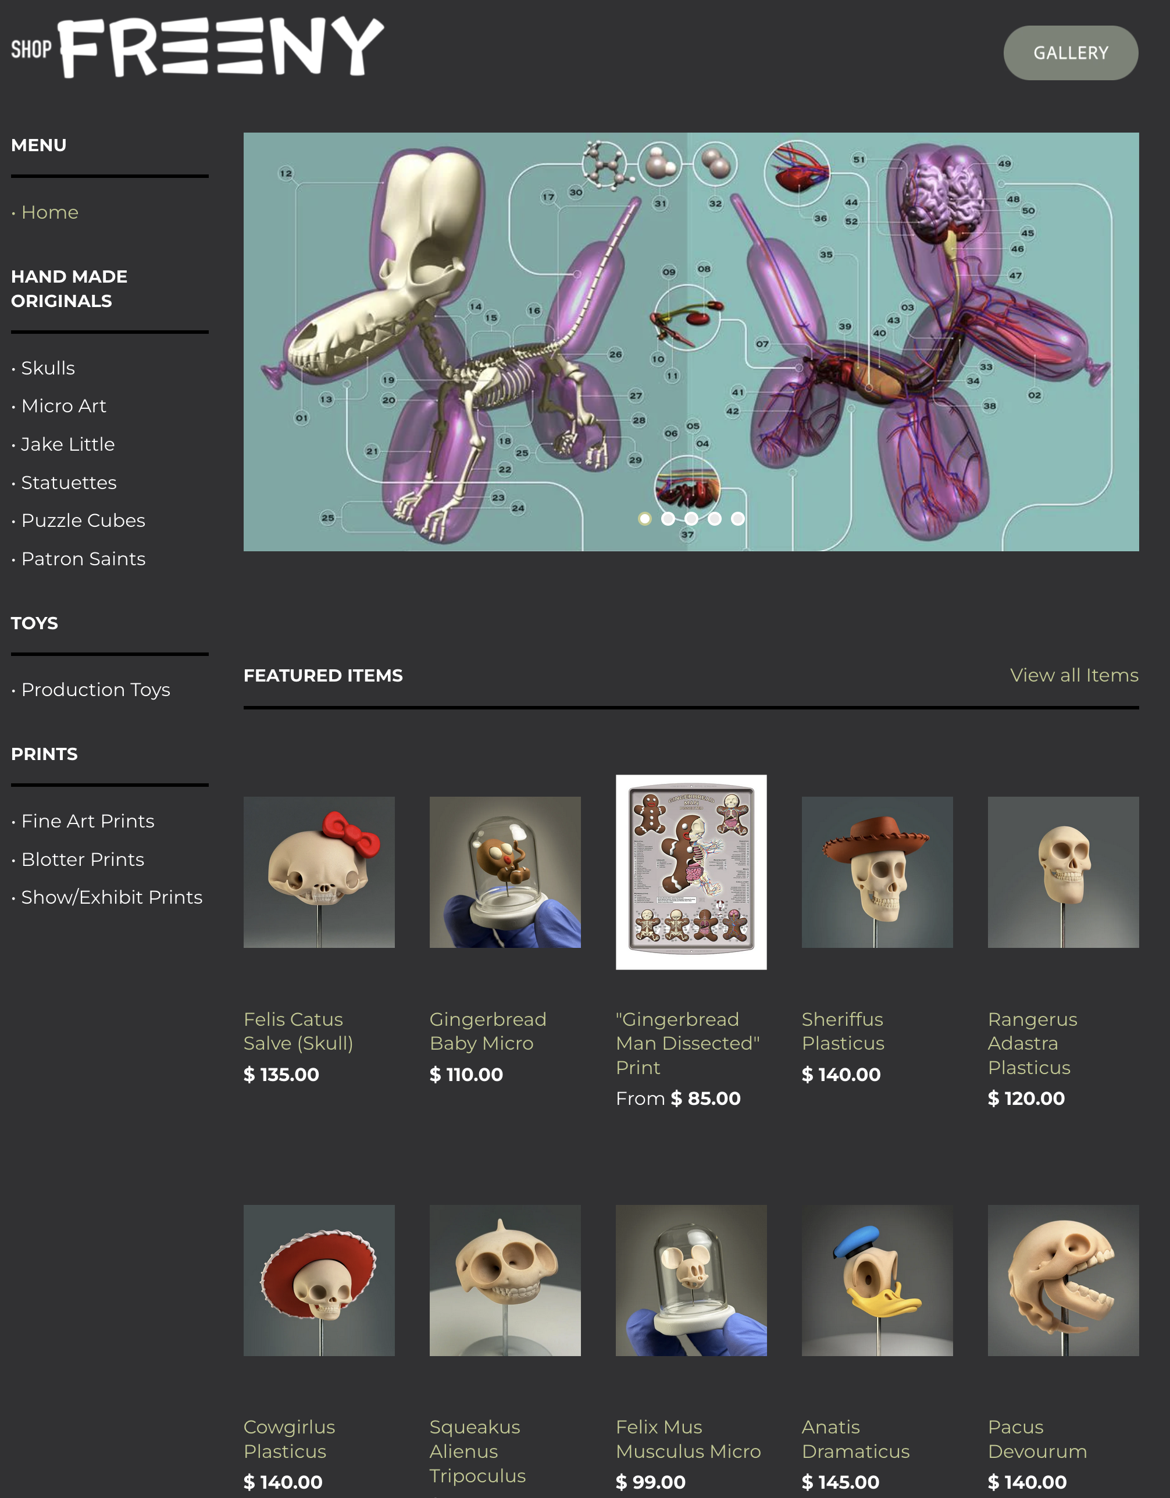
Task: Open Fine Art Prints category
Action: click(88, 821)
